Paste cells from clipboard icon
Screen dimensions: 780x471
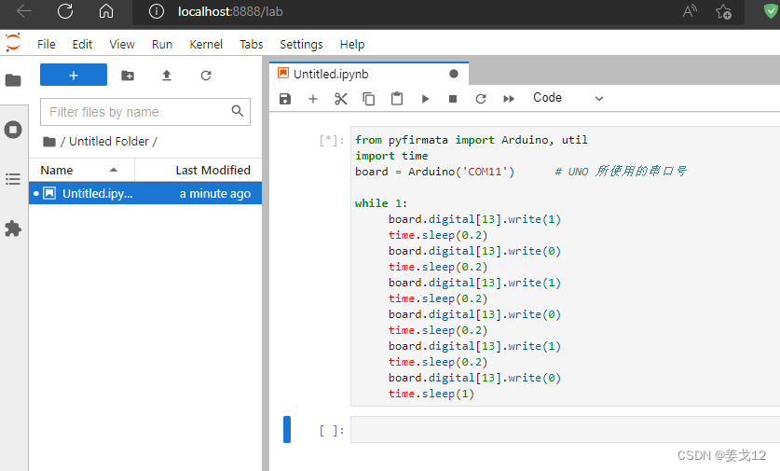tap(396, 99)
